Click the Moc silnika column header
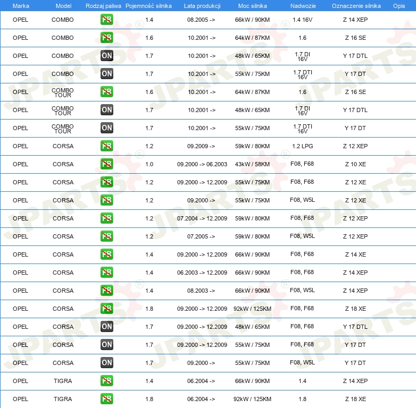This screenshot has width=416, height=408. click(252, 6)
